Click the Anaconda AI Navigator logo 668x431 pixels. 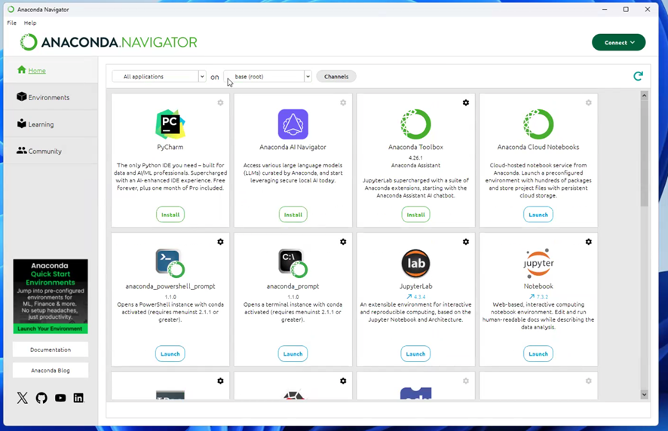pyautogui.click(x=293, y=124)
